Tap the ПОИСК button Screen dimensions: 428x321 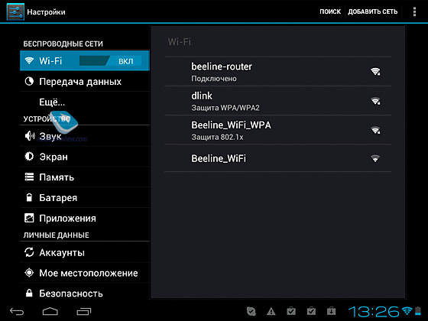330,11
